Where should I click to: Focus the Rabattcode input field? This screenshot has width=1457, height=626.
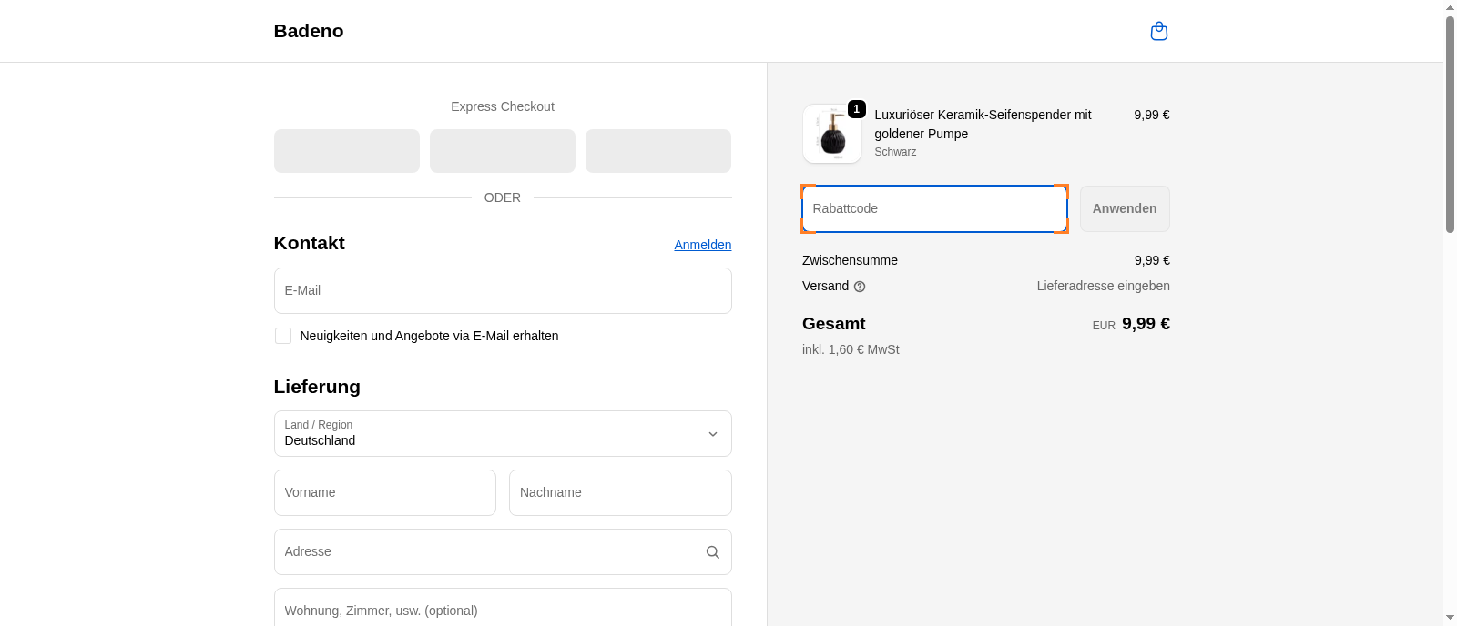point(933,209)
